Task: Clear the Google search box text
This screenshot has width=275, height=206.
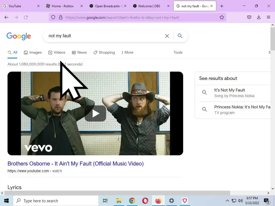Action: (x=167, y=36)
